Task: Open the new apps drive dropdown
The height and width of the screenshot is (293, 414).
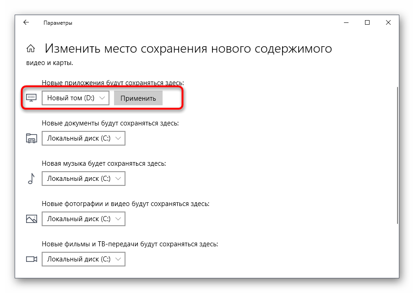Action: 76,98
